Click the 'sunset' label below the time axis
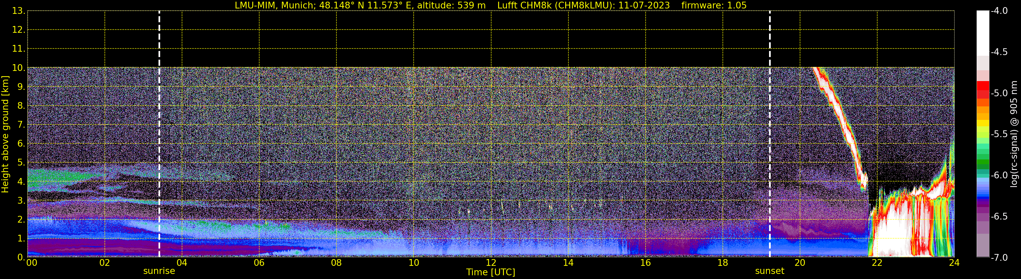Image resolution: width=1021 pixels, height=279 pixels. (769, 271)
